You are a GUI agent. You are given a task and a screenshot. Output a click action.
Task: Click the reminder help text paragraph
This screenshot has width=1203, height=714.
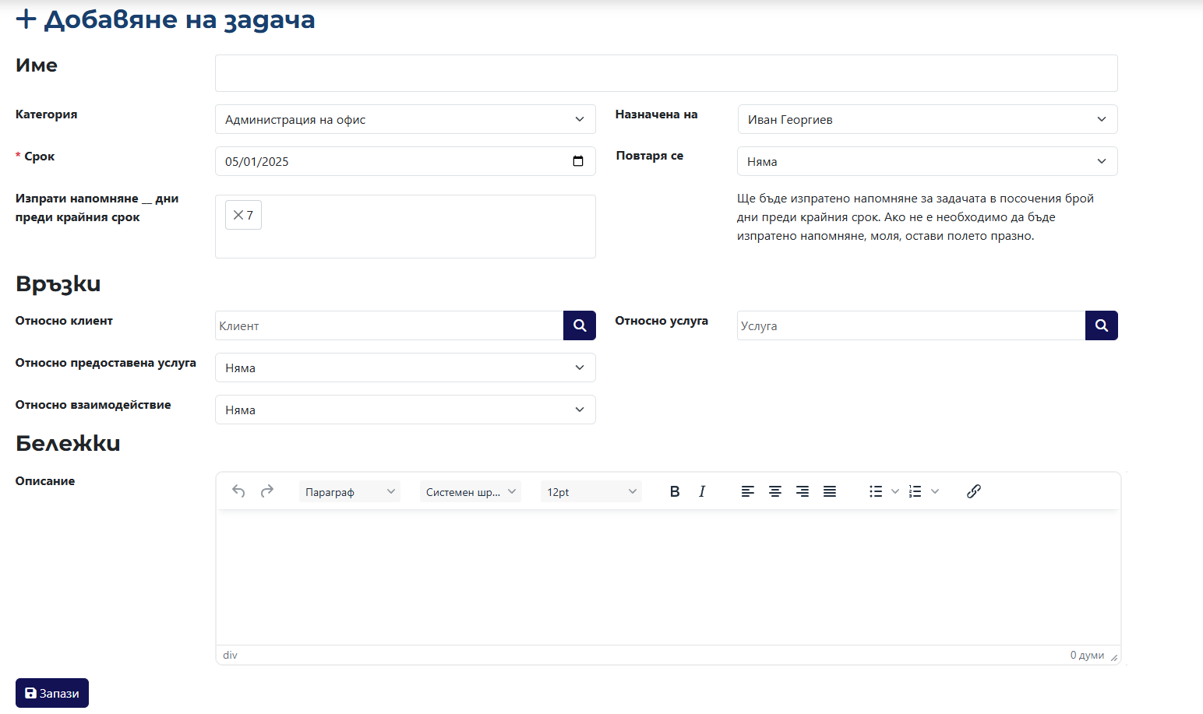pyautogui.click(x=915, y=217)
